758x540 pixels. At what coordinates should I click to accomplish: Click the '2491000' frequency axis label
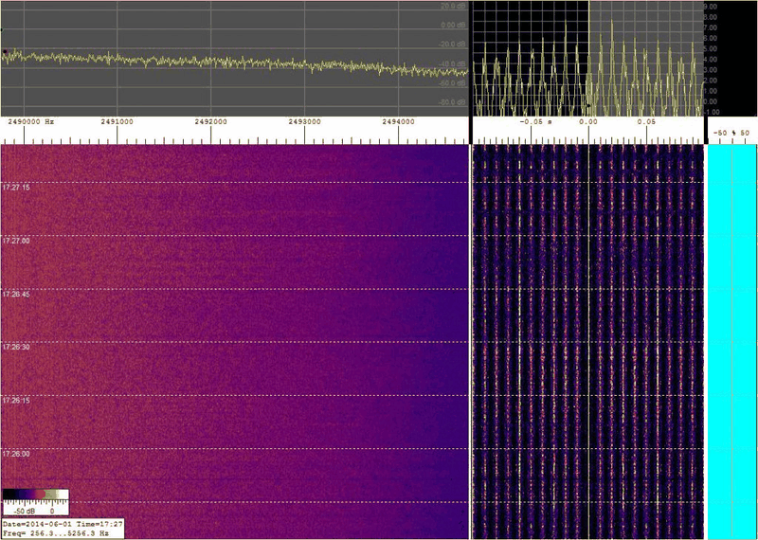point(117,122)
